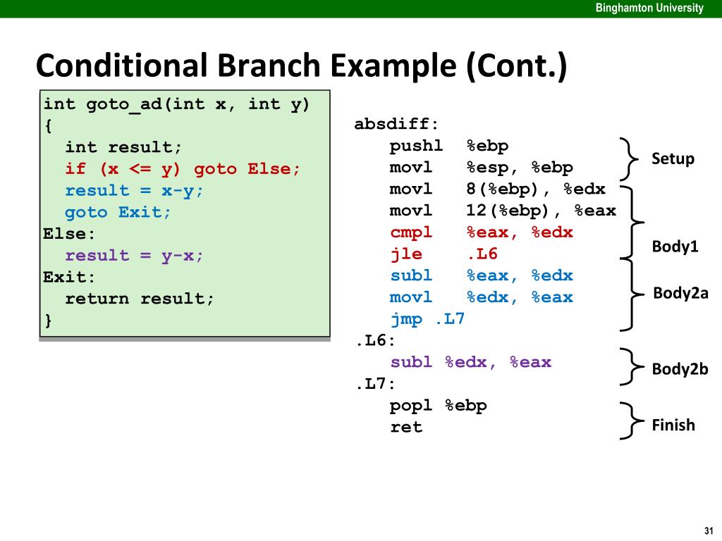The width and height of the screenshot is (722, 541).
Task: Select the '.L6:' assembly label
Action: pos(375,340)
